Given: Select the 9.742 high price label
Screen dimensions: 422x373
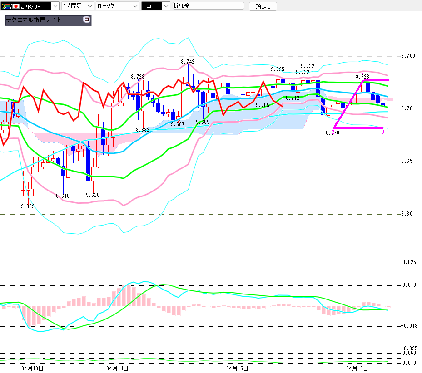Looking at the screenshot, I should coord(187,62).
